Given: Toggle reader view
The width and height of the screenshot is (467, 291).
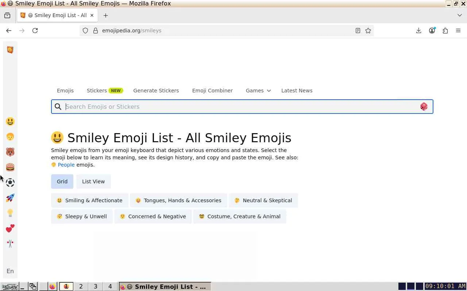Looking at the screenshot, I should tap(358, 31).
